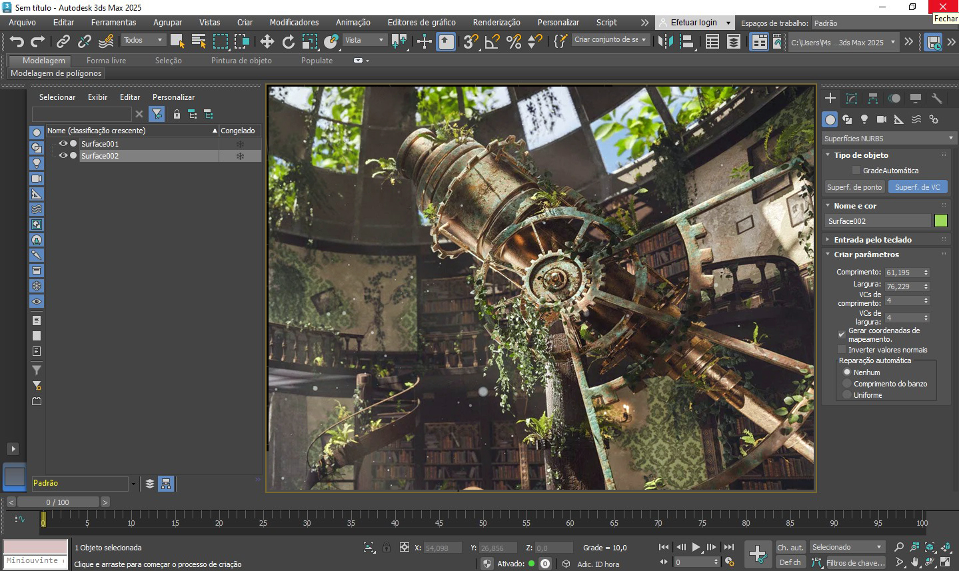The image size is (959, 571).
Task: Click the Redo arrow icon
Action: pyautogui.click(x=38, y=41)
